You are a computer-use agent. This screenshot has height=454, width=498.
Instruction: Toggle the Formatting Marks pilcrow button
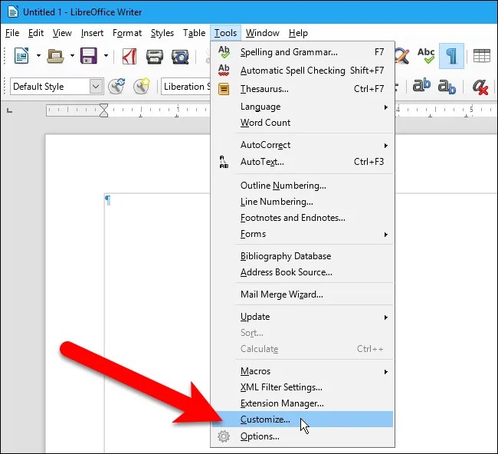451,56
